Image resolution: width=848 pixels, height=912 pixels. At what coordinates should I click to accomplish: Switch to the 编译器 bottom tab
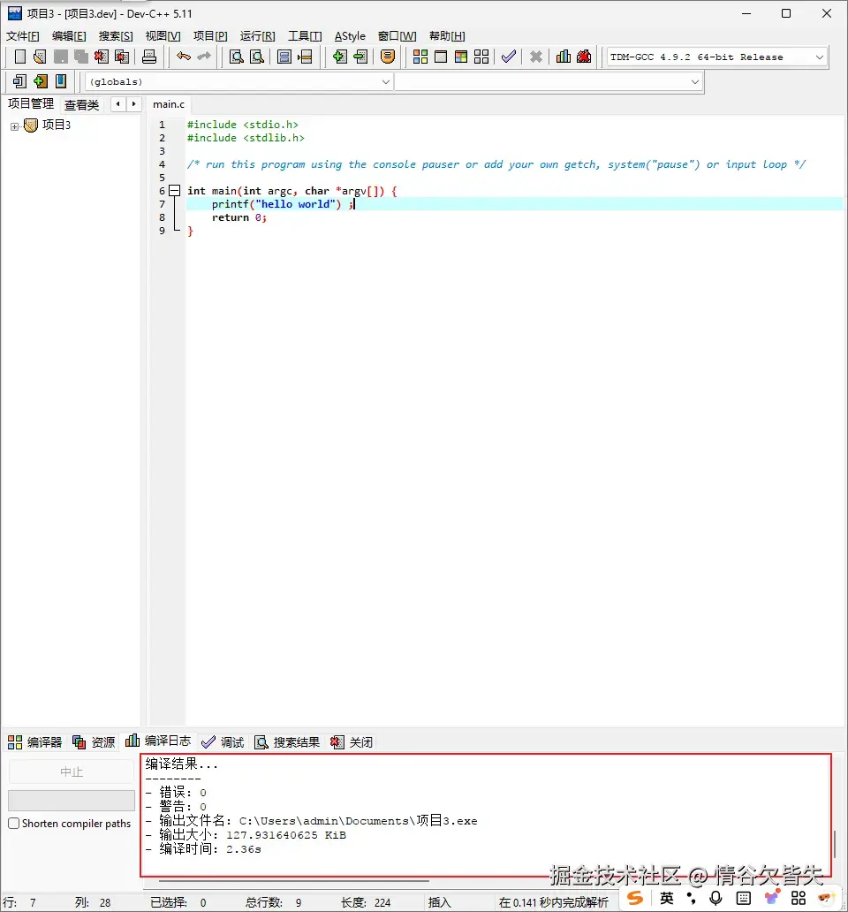point(34,742)
